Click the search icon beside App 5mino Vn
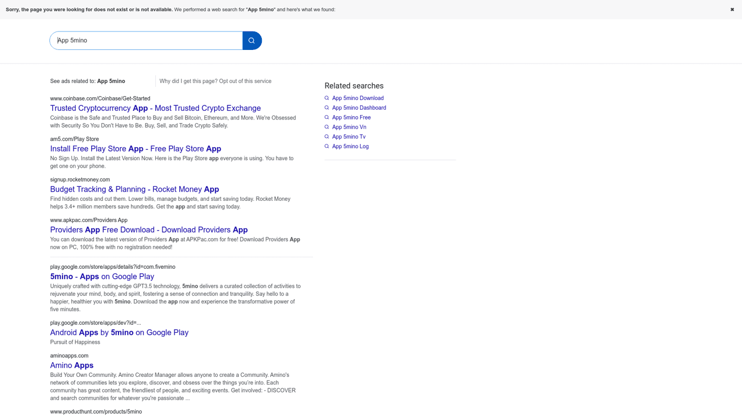Viewport: 742px width, 417px height. tap(326, 127)
